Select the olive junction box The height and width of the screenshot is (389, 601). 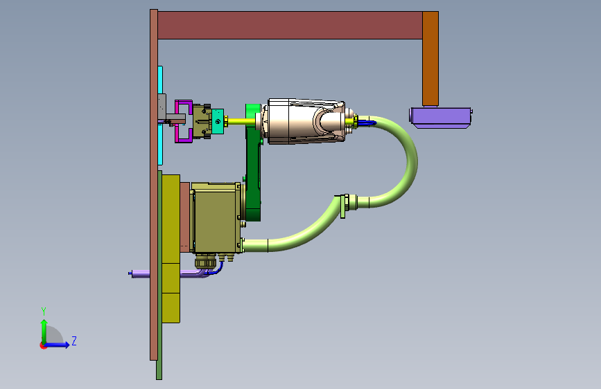pos(216,217)
